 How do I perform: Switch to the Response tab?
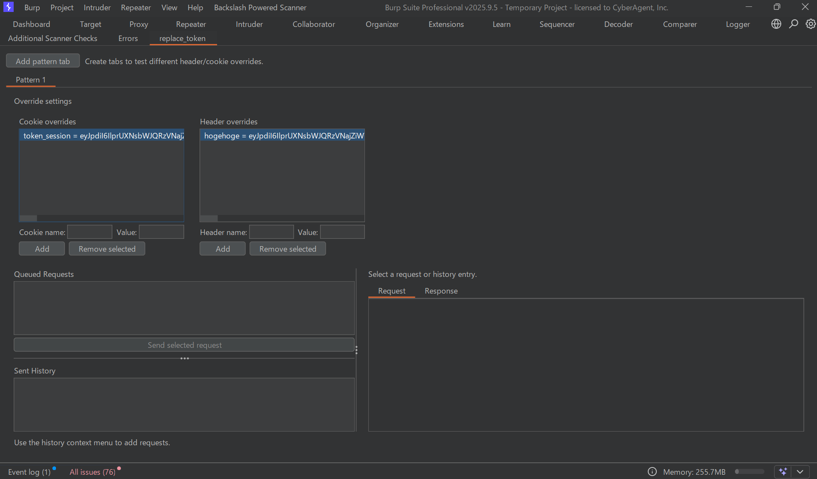click(x=441, y=291)
